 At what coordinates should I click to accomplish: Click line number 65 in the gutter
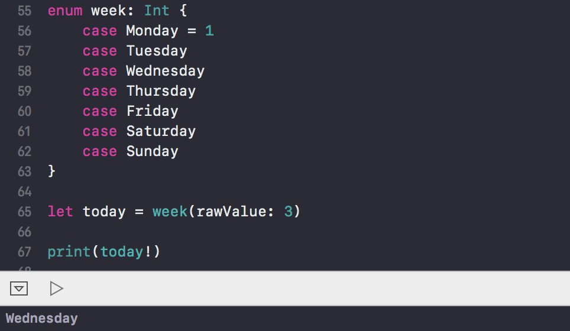click(24, 212)
